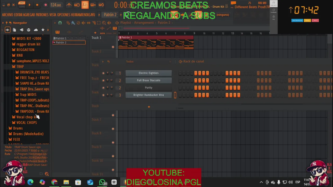
Task: Select the playlist Select tool
Action: (99, 23)
